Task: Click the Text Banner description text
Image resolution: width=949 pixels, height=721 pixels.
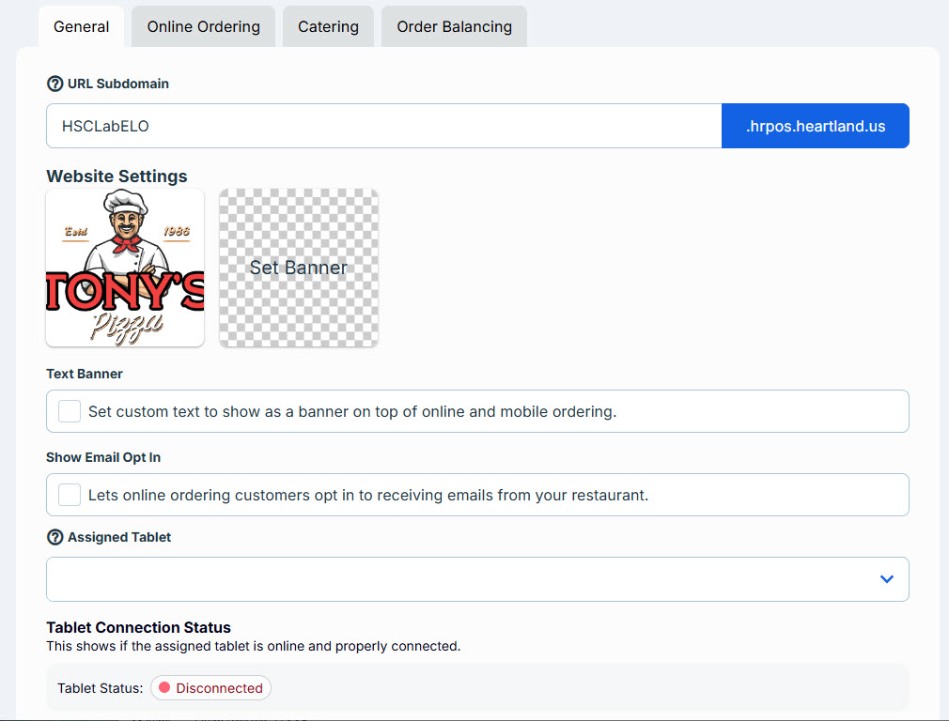Action: click(352, 411)
